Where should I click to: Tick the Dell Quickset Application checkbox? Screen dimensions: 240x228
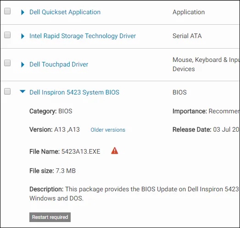pos(7,11)
